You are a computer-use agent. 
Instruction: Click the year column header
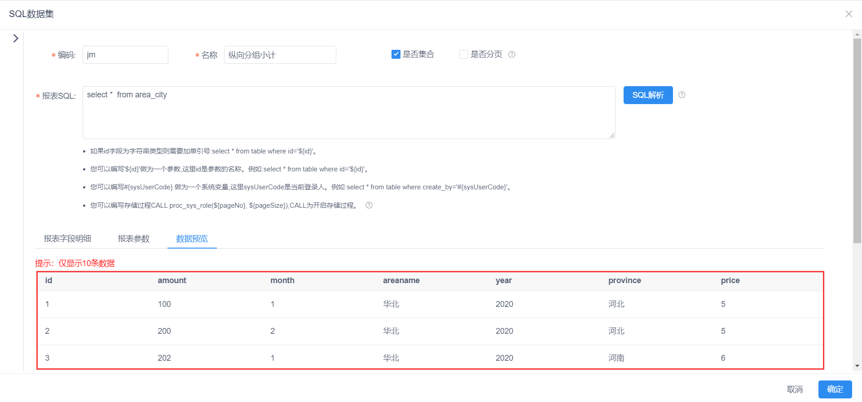(504, 280)
